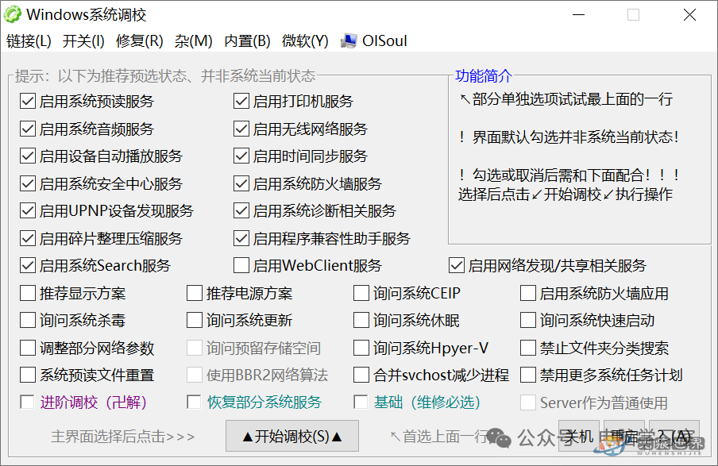Check the 推荐电源方案 option
Viewport: 718px width, 466px height.
coord(195,294)
